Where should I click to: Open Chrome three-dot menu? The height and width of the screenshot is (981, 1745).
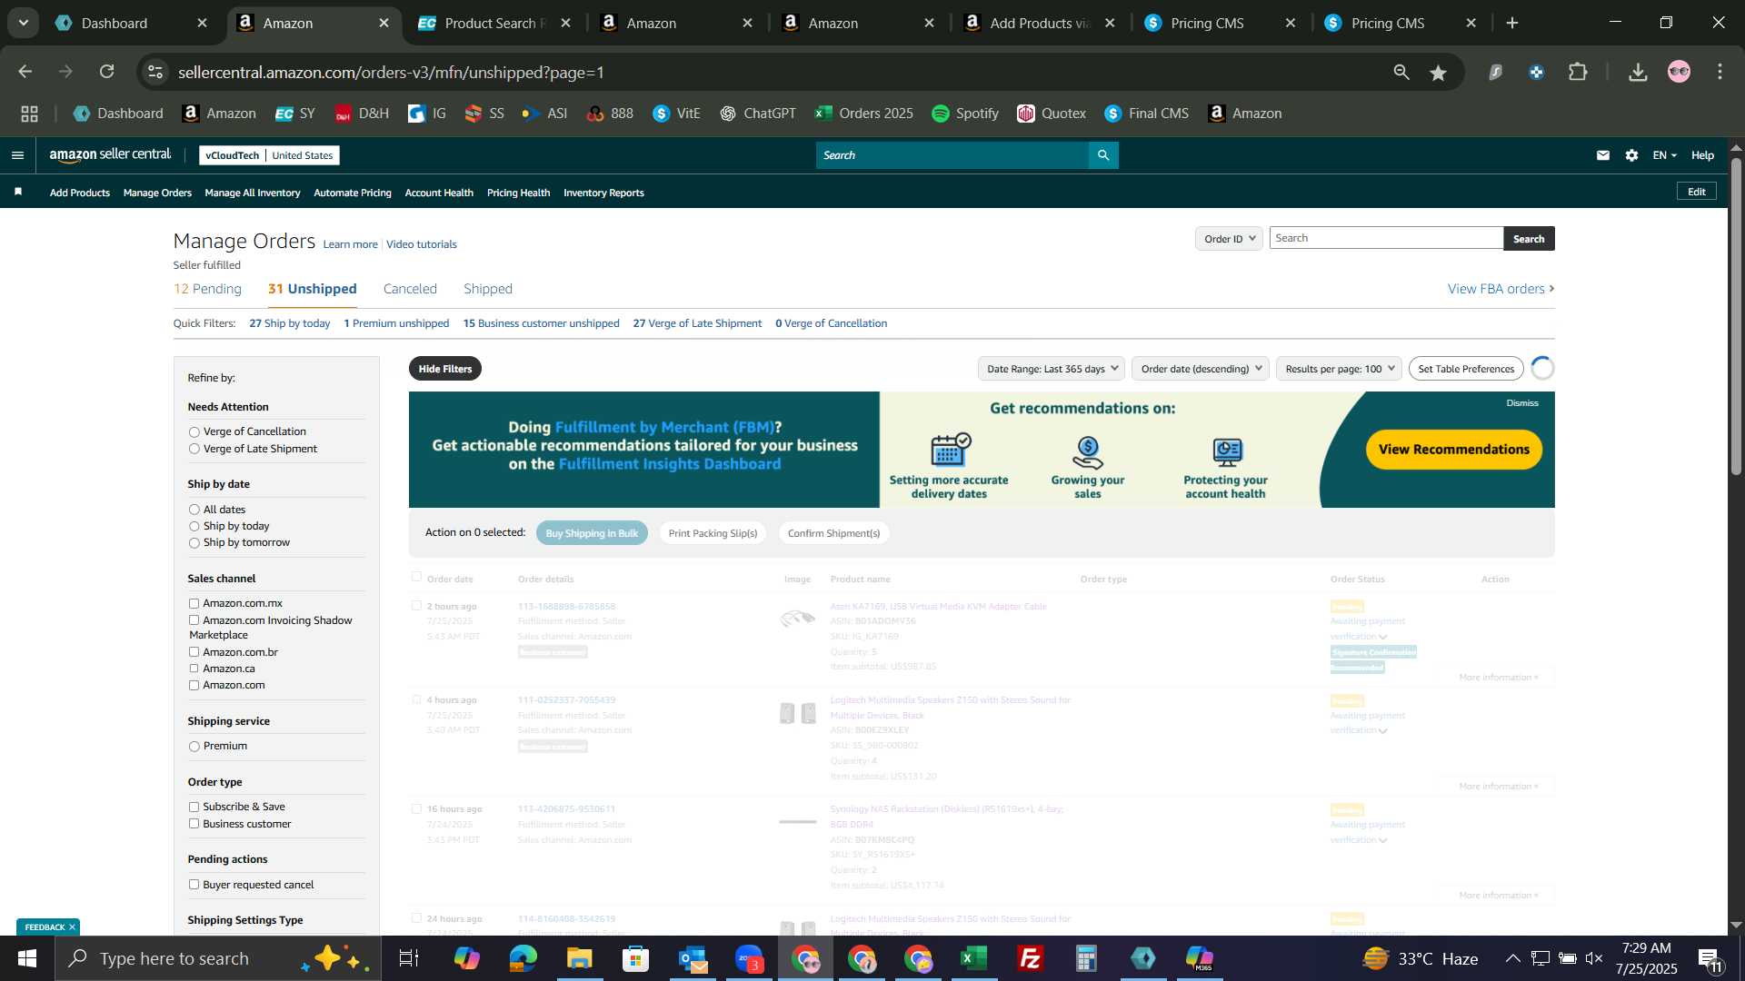click(x=1720, y=72)
